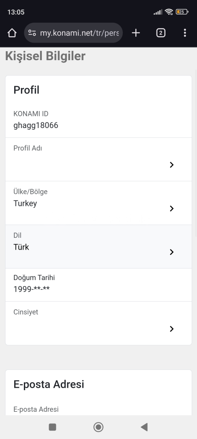Open a new tab with plus icon
The image size is (197, 439).
tap(136, 33)
